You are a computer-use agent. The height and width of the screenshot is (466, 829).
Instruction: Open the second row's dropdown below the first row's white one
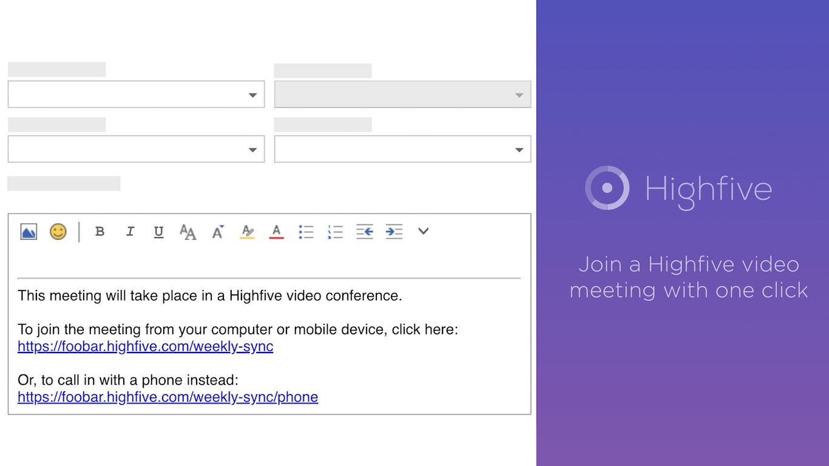pos(136,149)
